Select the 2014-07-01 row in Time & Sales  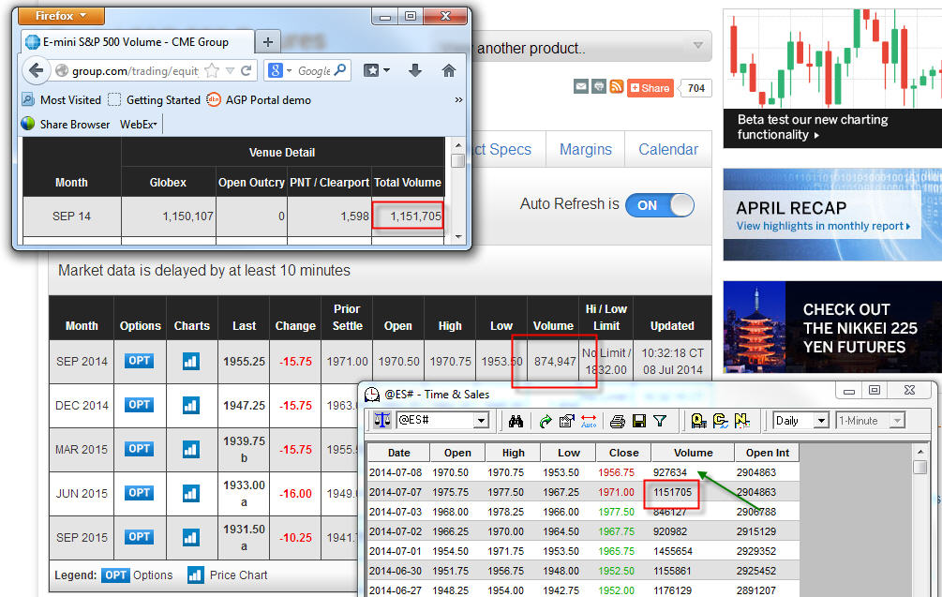(583, 551)
